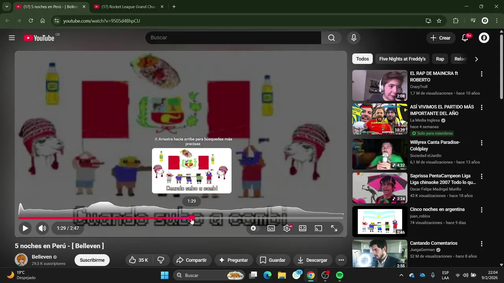Open options for Willyrex Canta Paradise

click(x=481, y=143)
